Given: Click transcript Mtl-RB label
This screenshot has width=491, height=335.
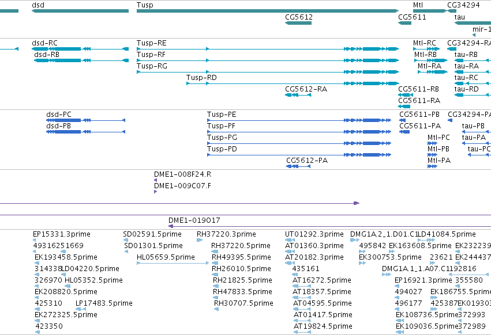Looking at the screenshot, I should click(x=426, y=55).
